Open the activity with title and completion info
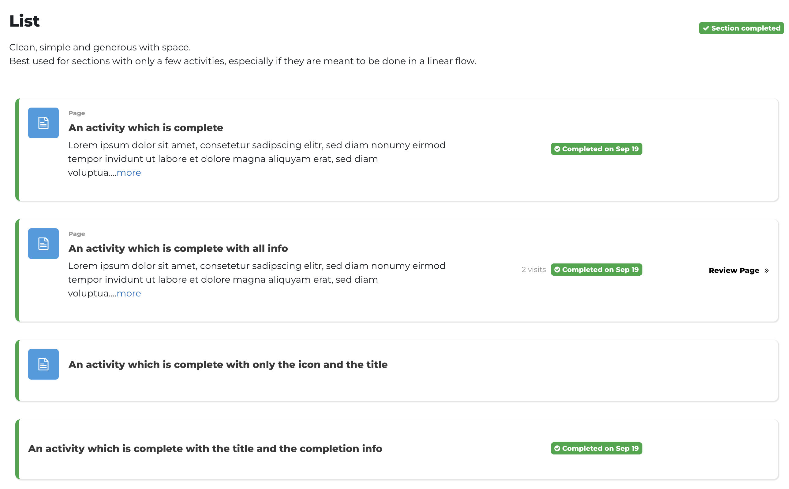The width and height of the screenshot is (789, 489). [x=205, y=449]
